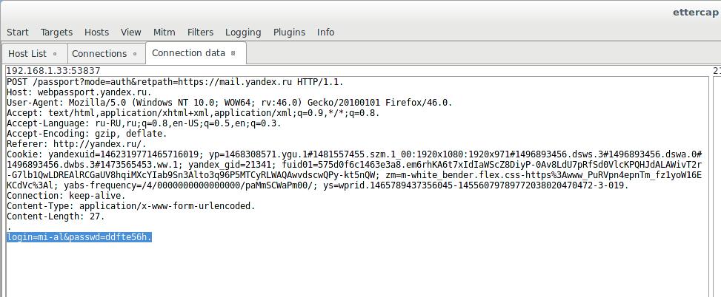
Task: Open the View menu
Action: 130,33
